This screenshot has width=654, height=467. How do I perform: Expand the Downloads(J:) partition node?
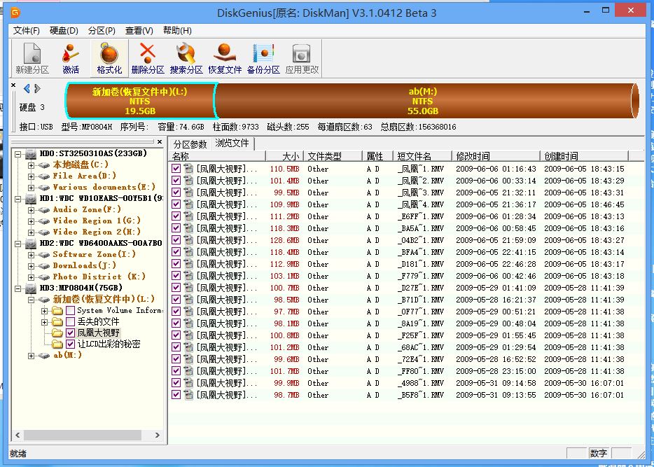[x=31, y=266]
